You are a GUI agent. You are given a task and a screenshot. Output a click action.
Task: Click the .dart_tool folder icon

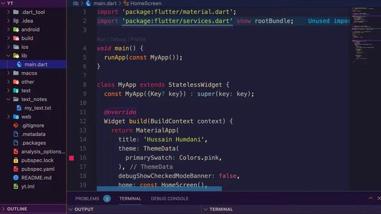click(16, 12)
